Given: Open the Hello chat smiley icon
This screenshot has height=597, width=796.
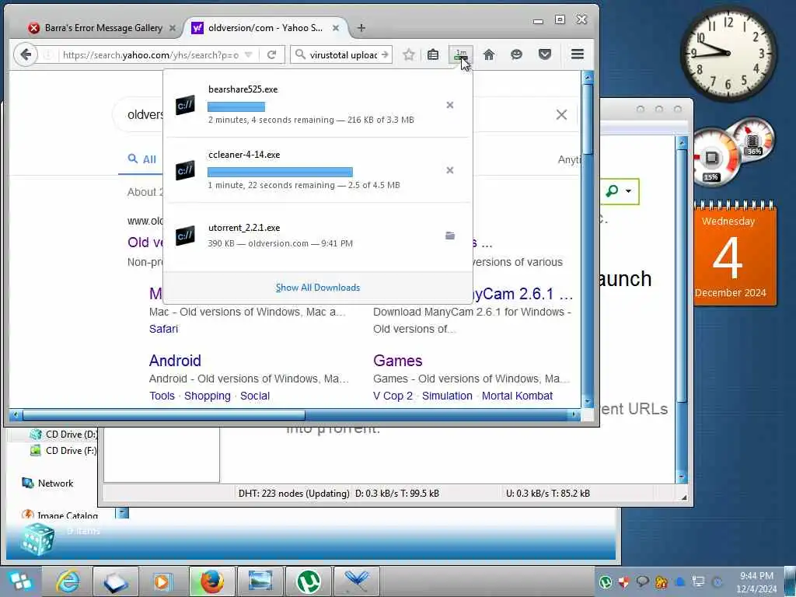Looking at the screenshot, I should 516,54.
